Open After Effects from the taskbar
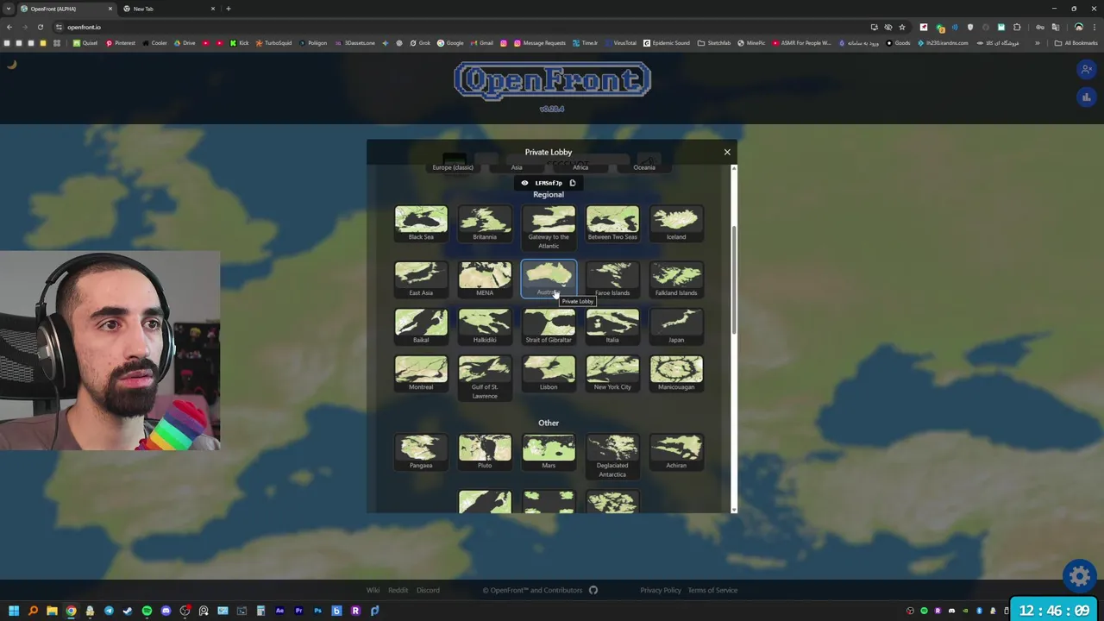The image size is (1104, 621). pyautogui.click(x=279, y=611)
